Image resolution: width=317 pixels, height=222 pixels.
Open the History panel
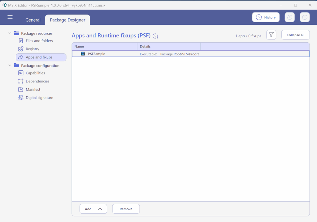(266, 17)
